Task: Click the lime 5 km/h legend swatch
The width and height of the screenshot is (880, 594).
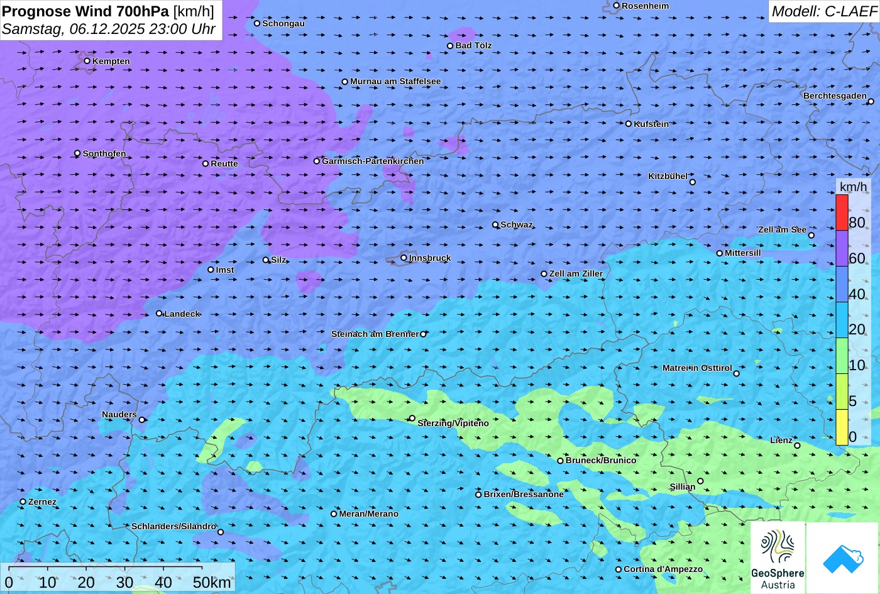Action: [x=842, y=392]
